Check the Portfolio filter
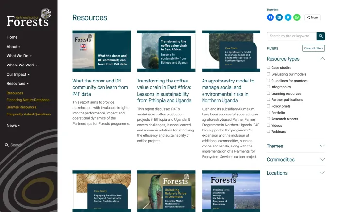This screenshot has width=340, height=212. [268, 113]
